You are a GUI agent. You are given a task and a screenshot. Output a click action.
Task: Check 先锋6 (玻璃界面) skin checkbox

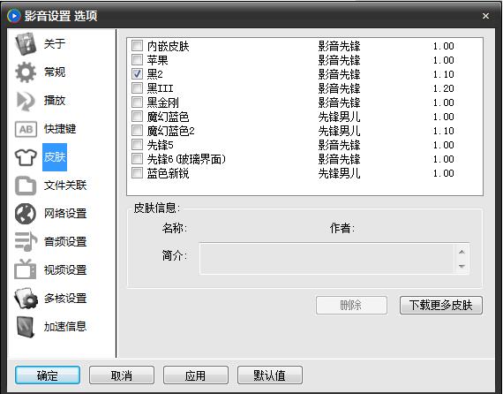click(x=137, y=159)
